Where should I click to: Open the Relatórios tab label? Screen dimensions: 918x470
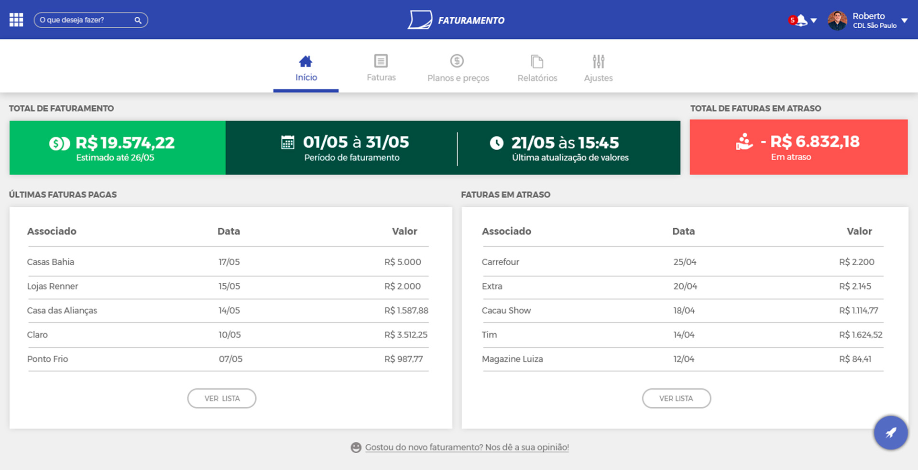[x=537, y=78]
